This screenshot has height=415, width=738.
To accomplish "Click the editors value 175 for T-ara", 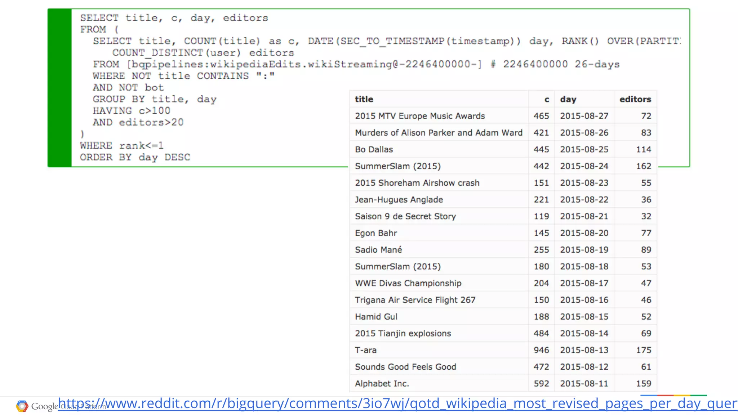I will 644,350.
